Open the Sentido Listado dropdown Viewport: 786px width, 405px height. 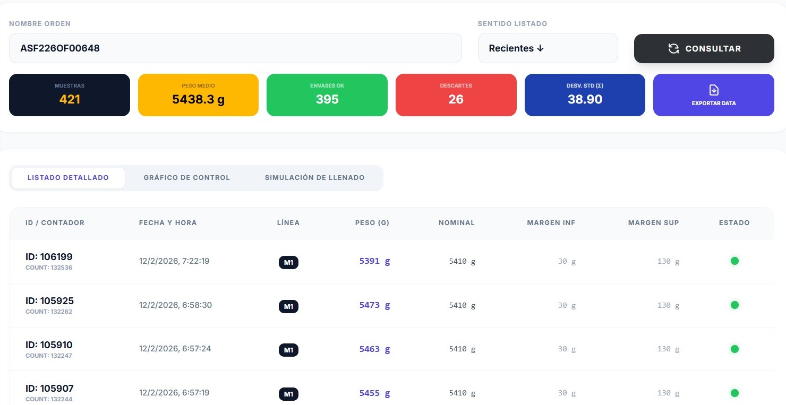tap(548, 48)
